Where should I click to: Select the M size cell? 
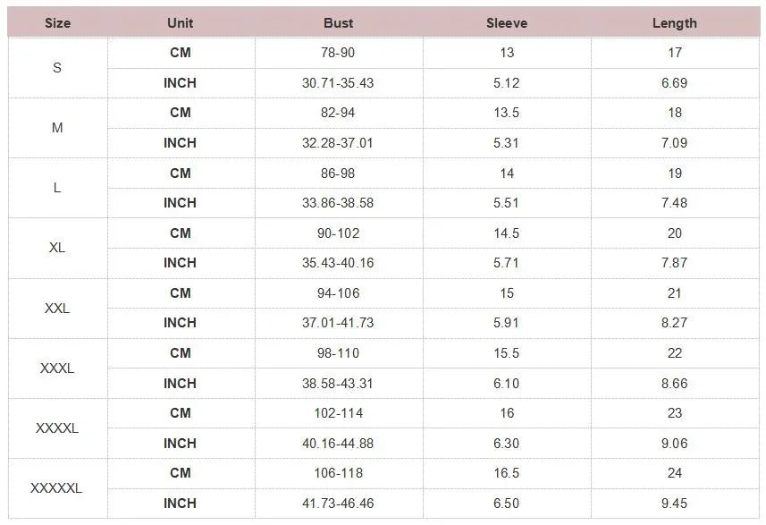pyautogui.click(x=57, y=128)
